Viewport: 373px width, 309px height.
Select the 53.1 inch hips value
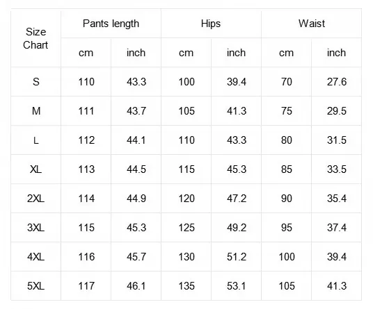(x=236, y=286)
